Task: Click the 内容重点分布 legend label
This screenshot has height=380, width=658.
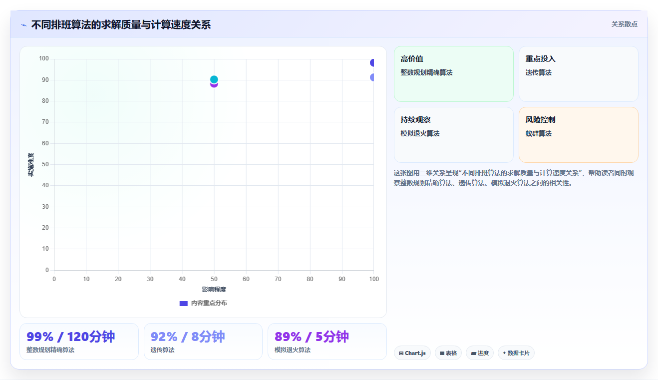Action: (x=209, y=303)
